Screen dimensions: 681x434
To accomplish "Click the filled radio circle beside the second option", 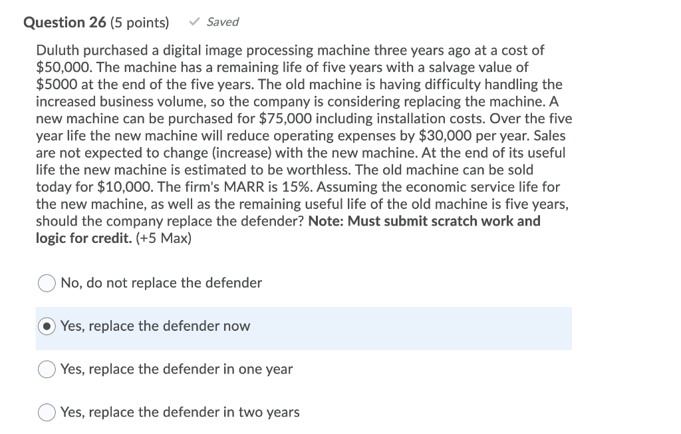I will click(47, 326).
